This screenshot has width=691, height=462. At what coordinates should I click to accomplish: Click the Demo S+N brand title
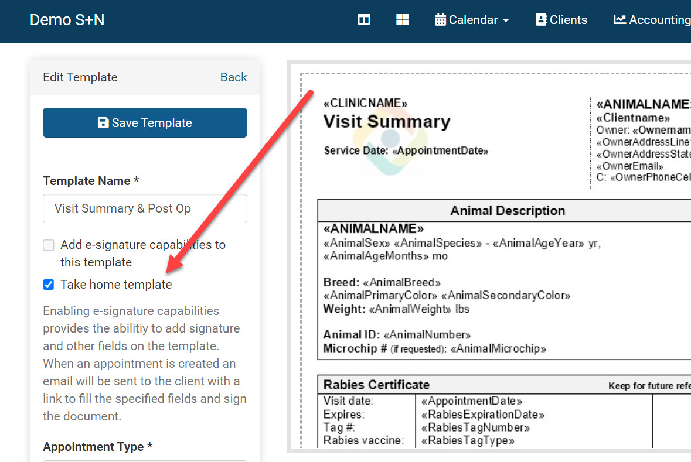tap(67, 20)
